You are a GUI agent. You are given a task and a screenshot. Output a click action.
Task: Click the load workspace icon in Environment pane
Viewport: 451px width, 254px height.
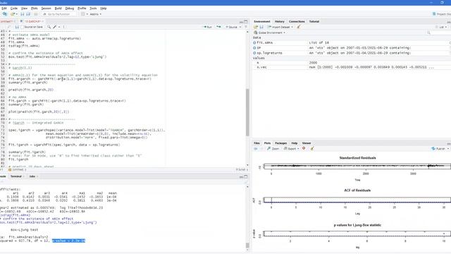(255, 27)
